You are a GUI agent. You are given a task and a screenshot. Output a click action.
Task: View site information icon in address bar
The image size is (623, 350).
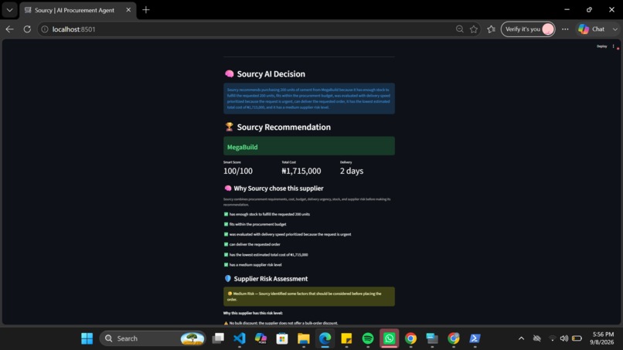click(x=45, y=29)
